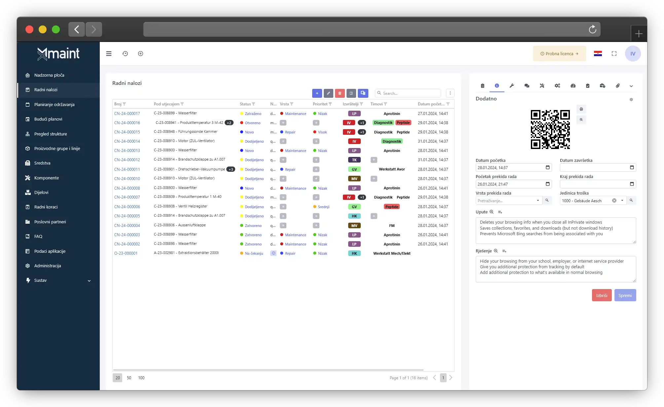This screenshot has height=407, width=664.
Task: Click the history clock icon in header
Action: (x=125, y=54)
